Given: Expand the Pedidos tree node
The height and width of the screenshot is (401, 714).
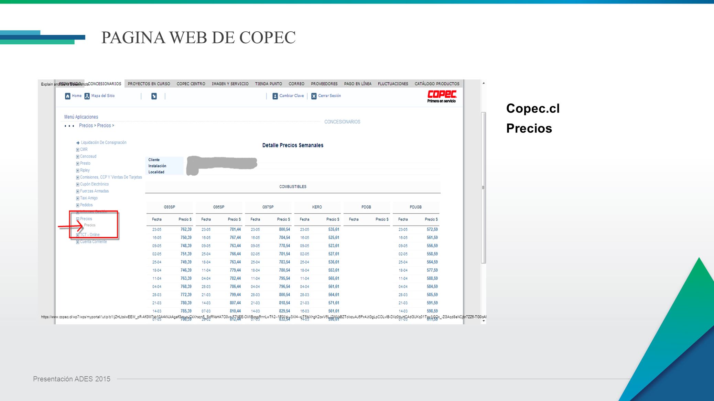Looking at the screenshot, I should 78,205.
